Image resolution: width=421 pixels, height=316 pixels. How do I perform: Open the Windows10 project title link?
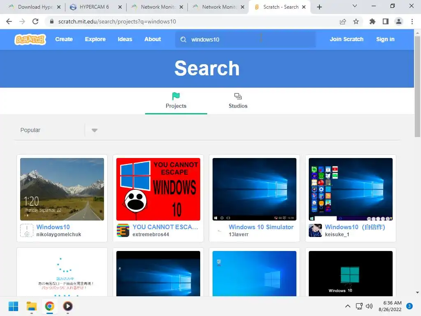[x=53, y=227]
